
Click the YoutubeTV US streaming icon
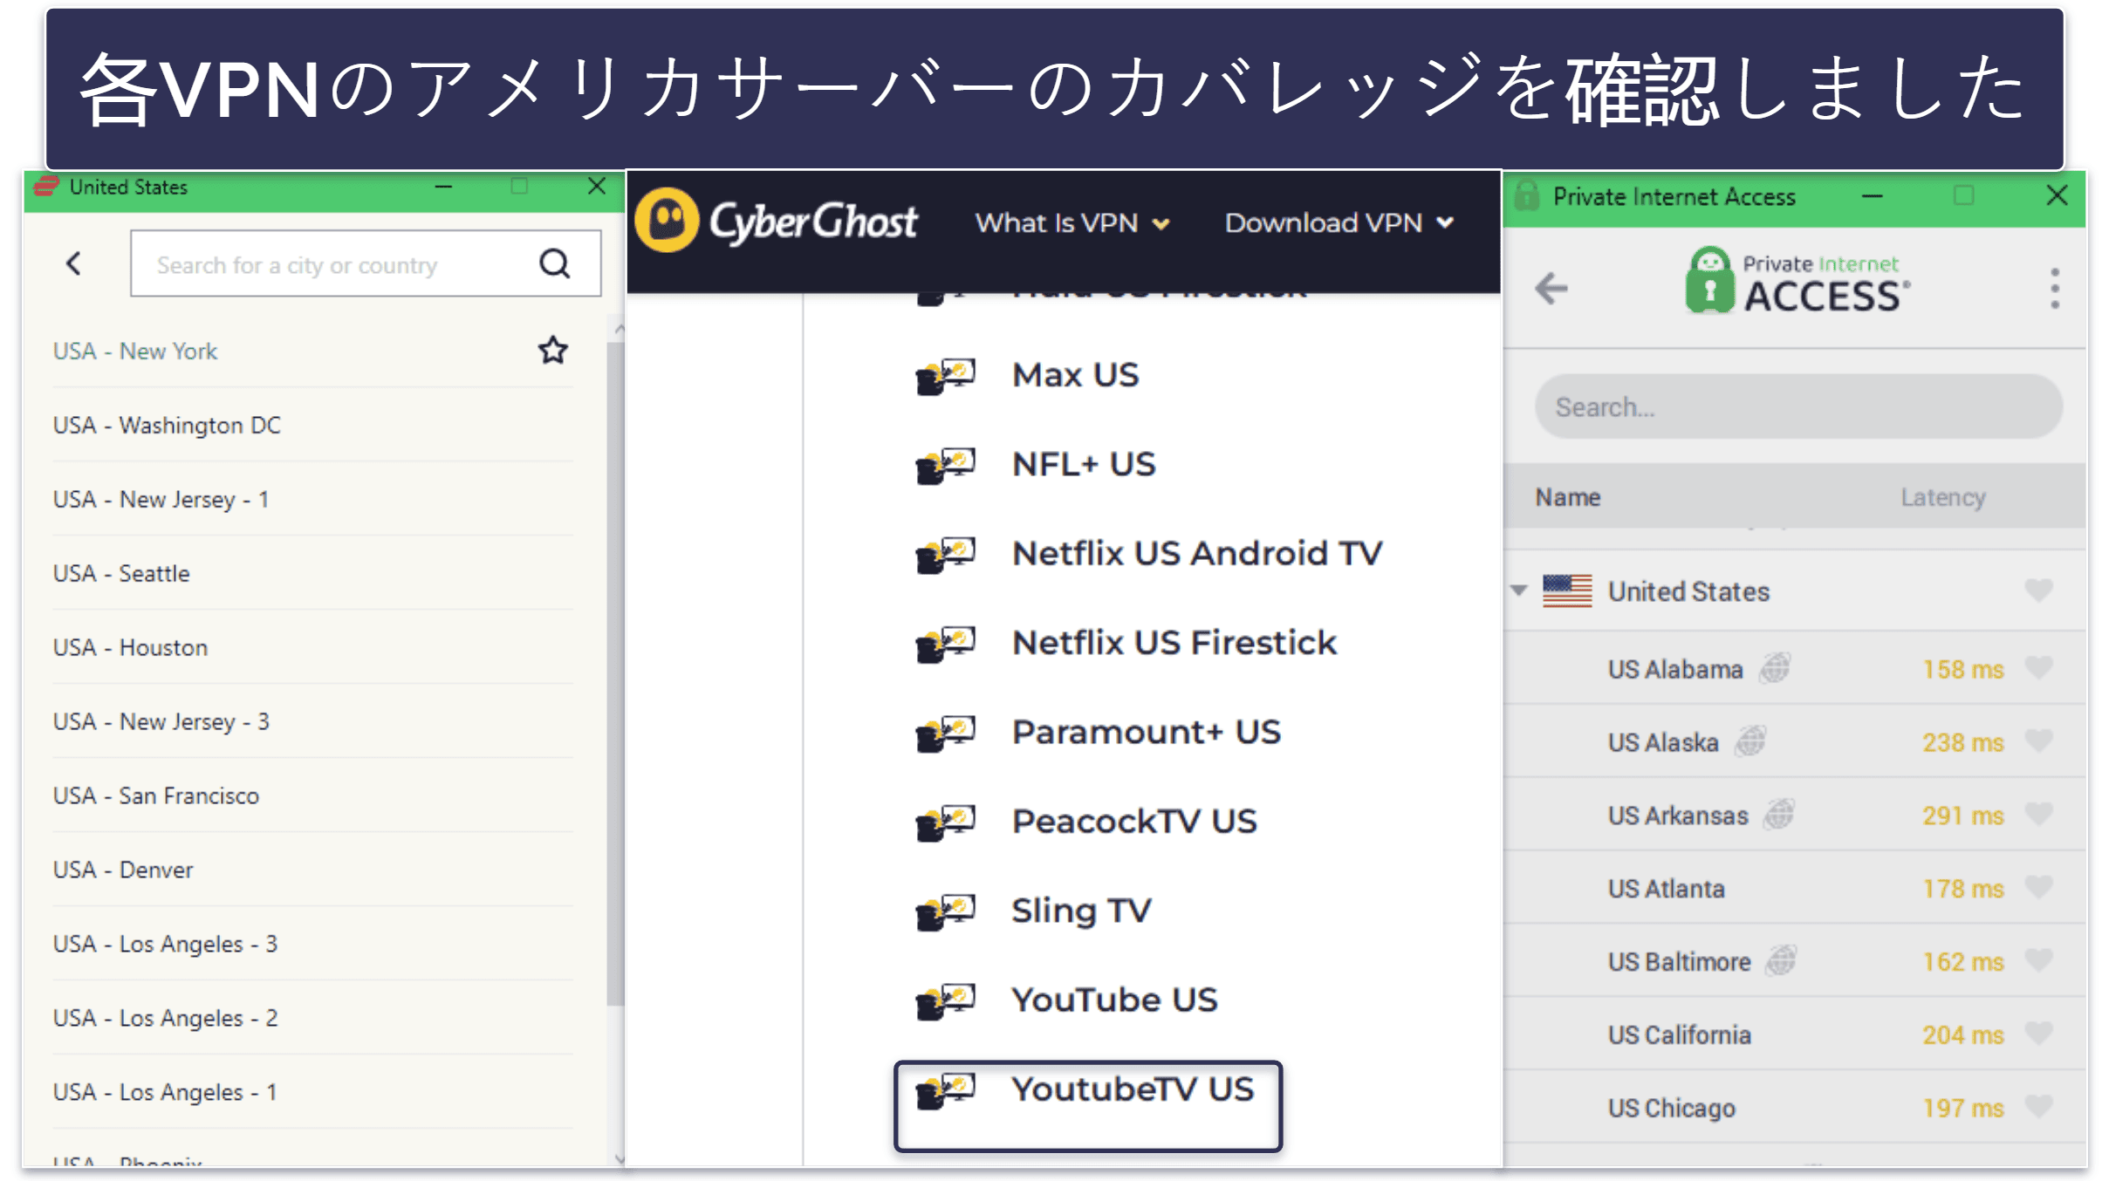(x=945, y=1090)
